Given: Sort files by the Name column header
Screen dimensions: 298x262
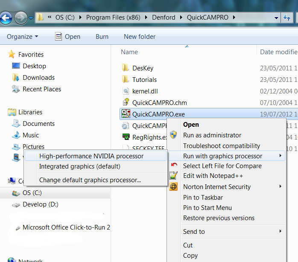Looking at the screenshot, I should (129, 52).
